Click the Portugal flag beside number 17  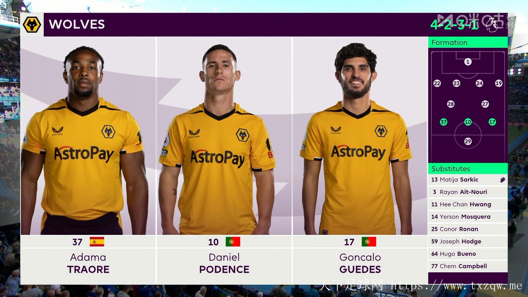369,242
